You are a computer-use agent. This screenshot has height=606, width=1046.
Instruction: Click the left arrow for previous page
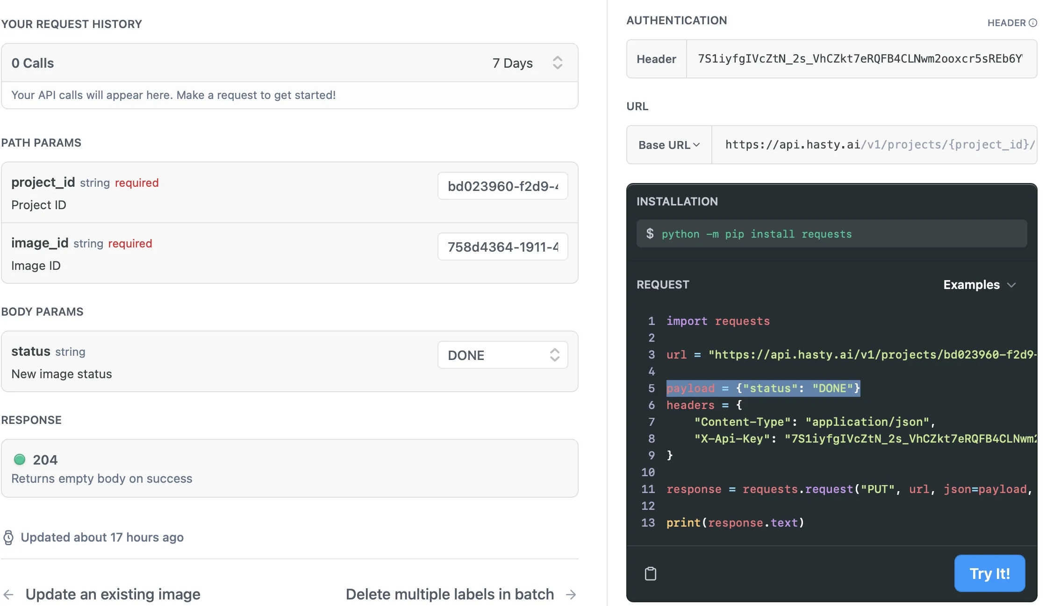pos(8,594)
